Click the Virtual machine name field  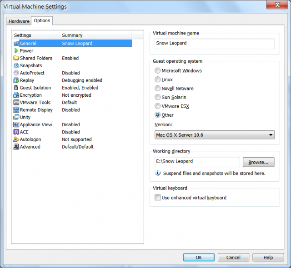[x=215, y=44]
